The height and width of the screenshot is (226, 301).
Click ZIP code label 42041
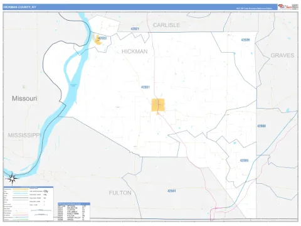click(x=172, y=191)
